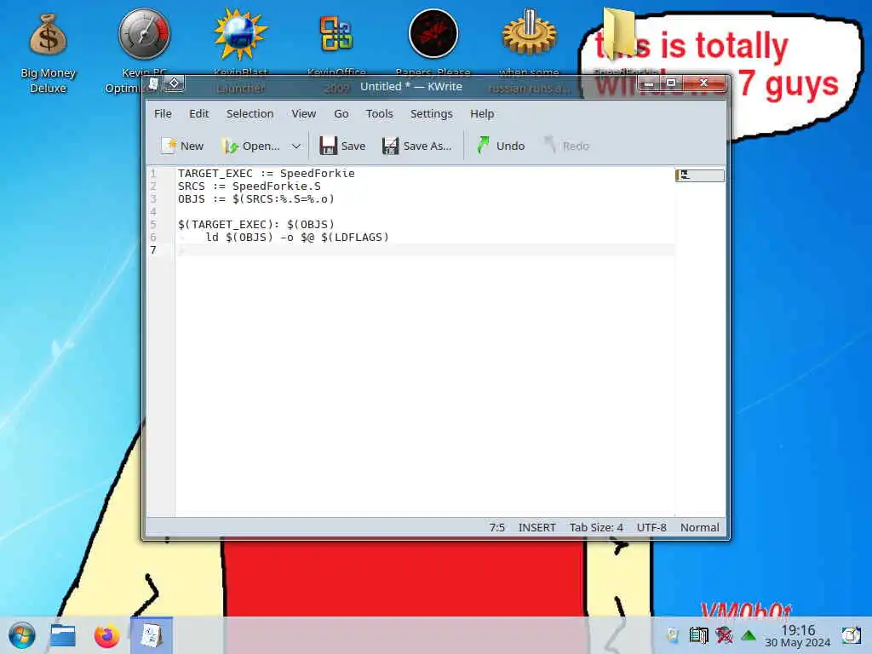This screenshot has height=654, width=872.
Task: Click the show desktop icon beside clock
Action: coord(851,634)
